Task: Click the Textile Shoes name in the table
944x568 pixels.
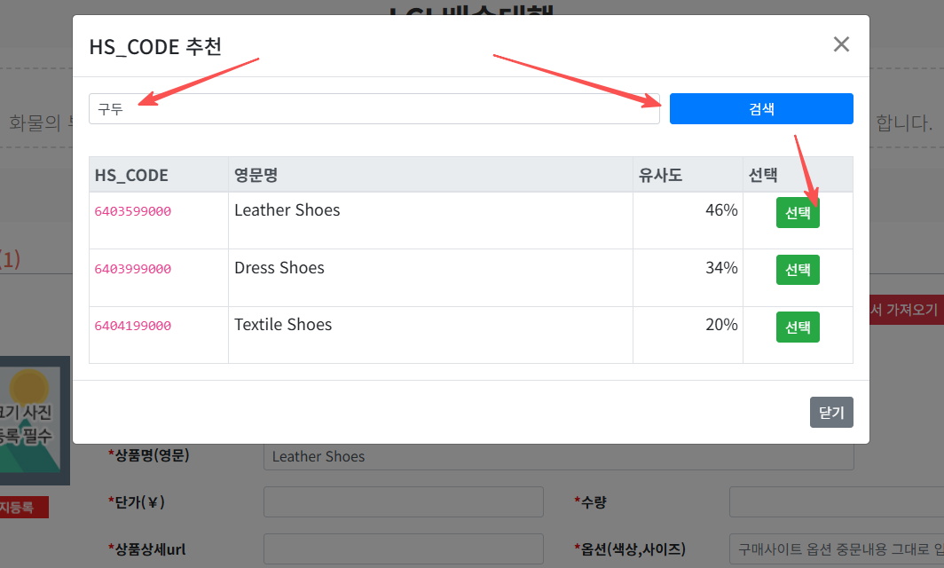Action: pyautogui.click(x=283, y=325)
